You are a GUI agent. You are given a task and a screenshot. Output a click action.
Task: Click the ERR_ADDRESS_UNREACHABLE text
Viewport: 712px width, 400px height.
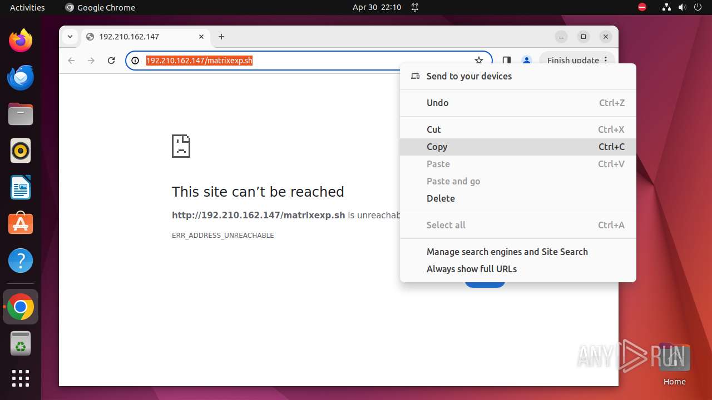click(x=223, y=236)
